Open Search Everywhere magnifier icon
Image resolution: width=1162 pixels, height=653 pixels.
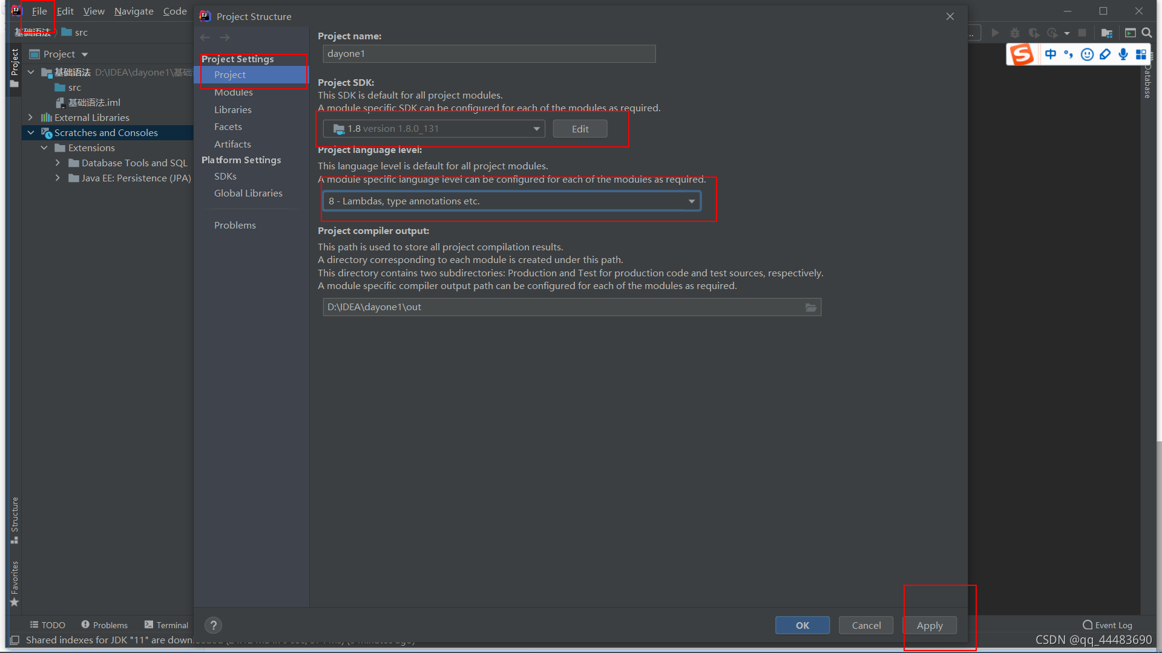click(1147, 33)
